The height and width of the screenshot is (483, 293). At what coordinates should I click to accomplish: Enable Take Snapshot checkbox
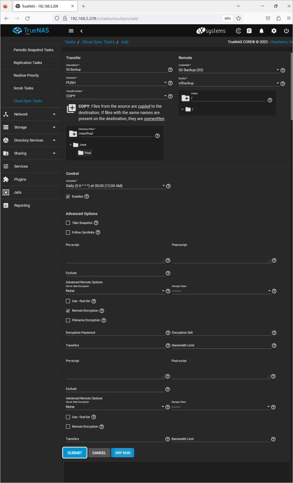68,223
